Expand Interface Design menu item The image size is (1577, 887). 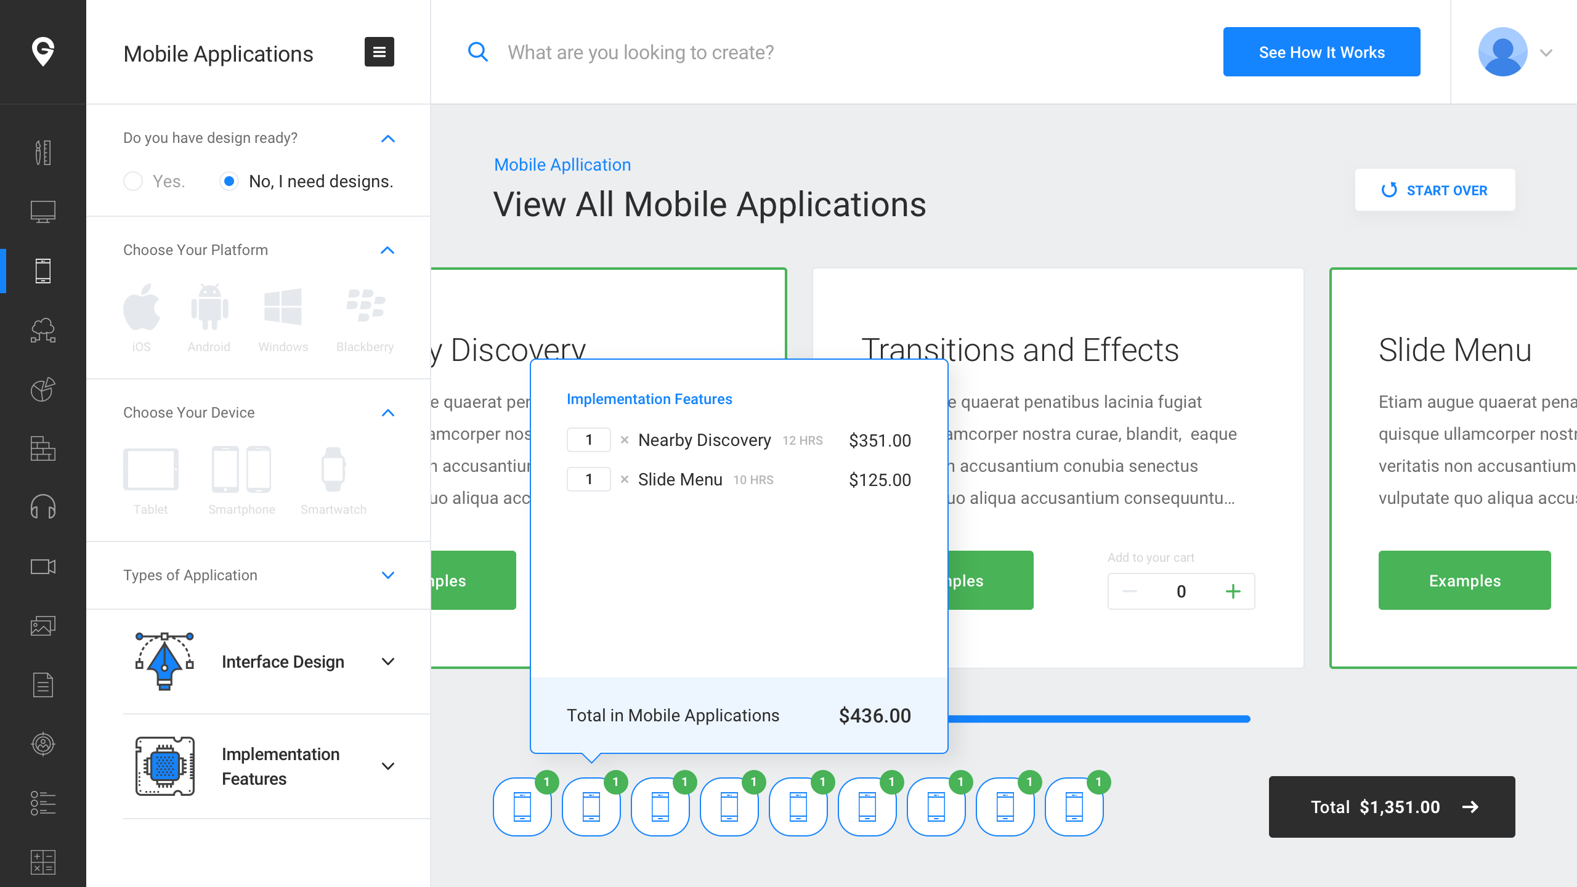click(387, 662)
